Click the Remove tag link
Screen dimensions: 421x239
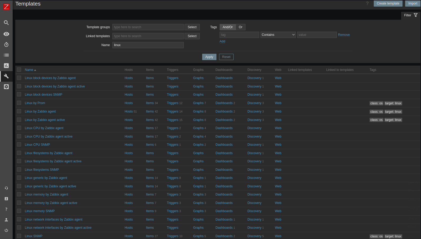click(344, 35)
